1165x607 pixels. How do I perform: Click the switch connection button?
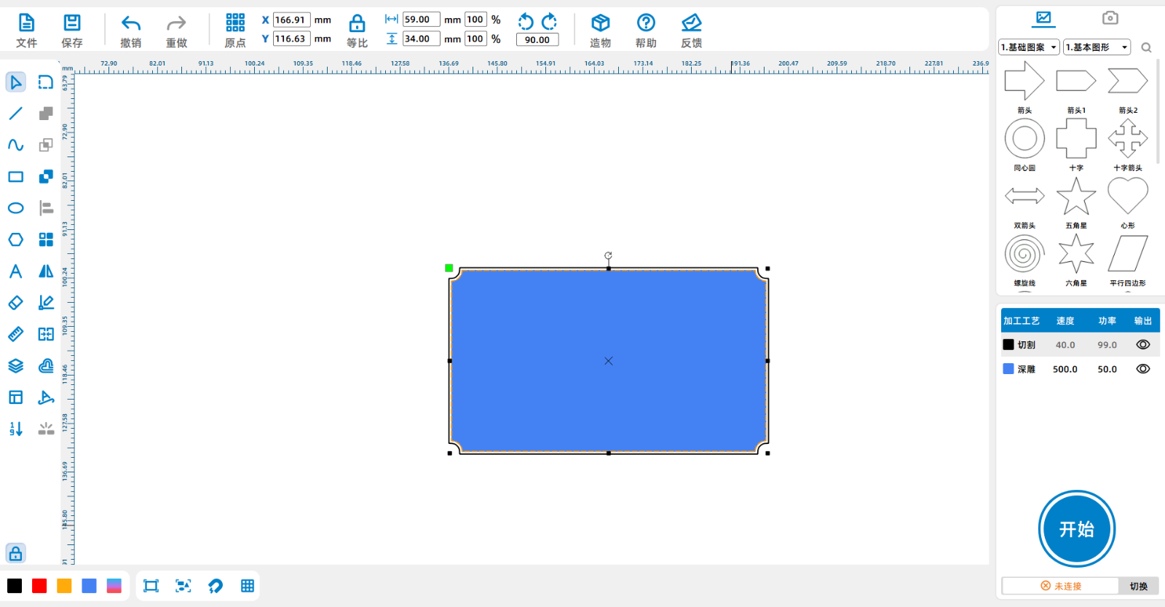[x=1138, y=586]
